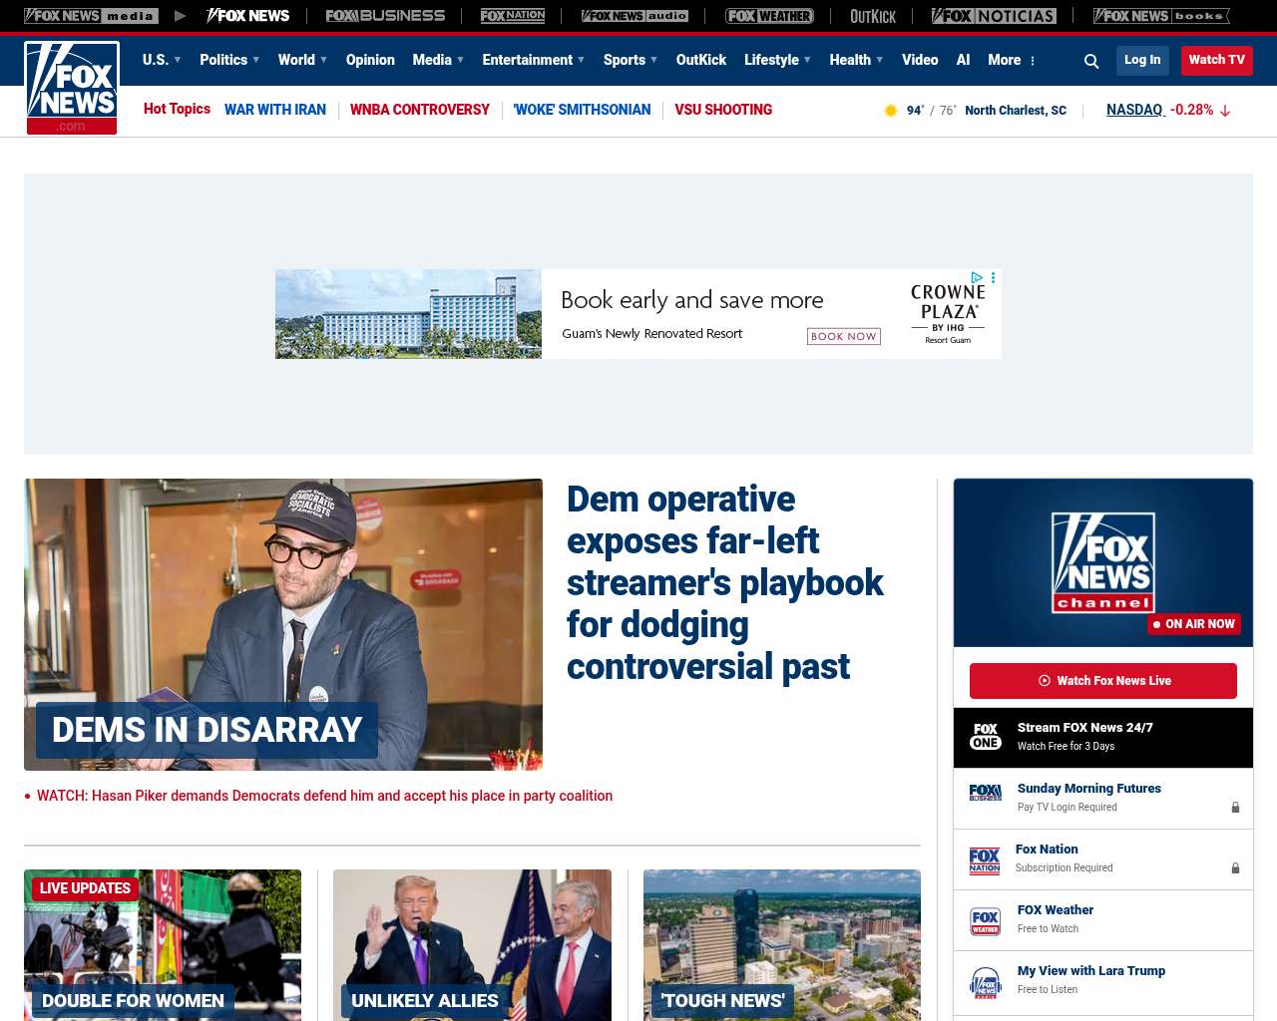Click the Fox Nation icon in sidebar

985,860
